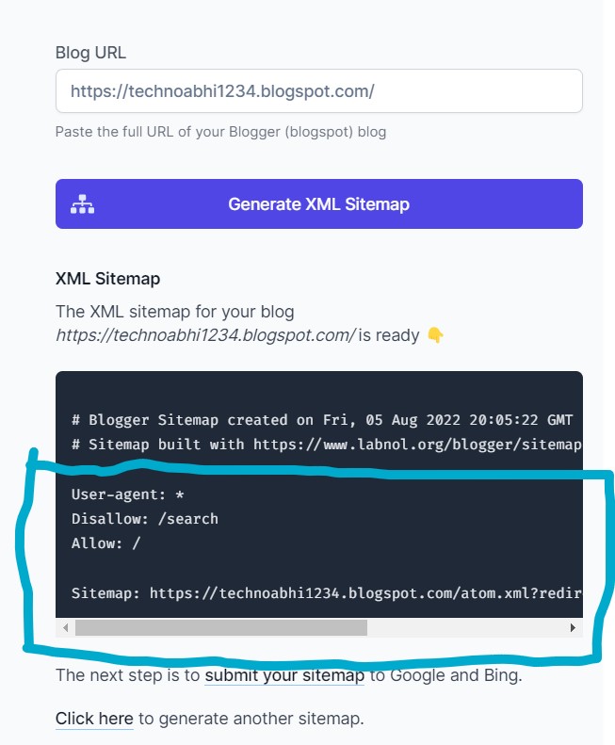Follow the "Click here" link
This screenshot has height=745, width=615.
(94, 719)
